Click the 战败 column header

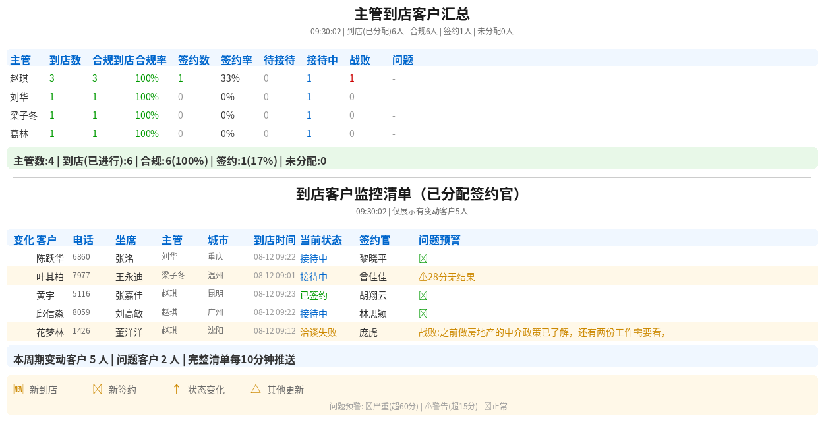(360, 60)
